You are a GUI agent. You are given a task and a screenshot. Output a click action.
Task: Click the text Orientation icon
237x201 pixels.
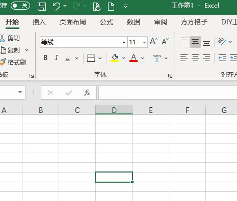pos(222,42)
